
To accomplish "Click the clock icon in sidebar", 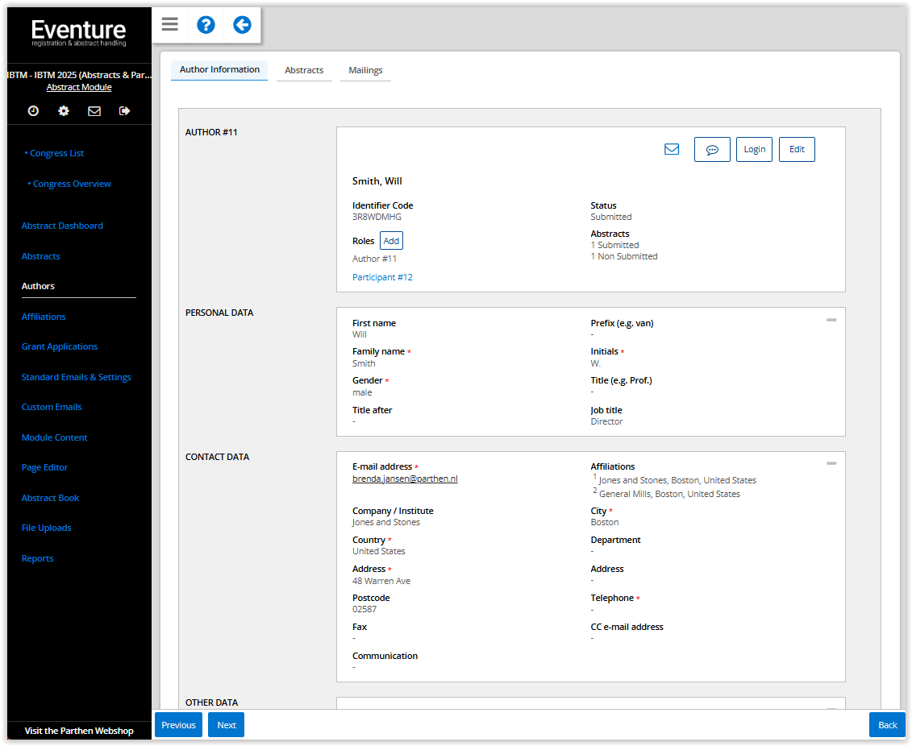I will [x=33, y=111].
